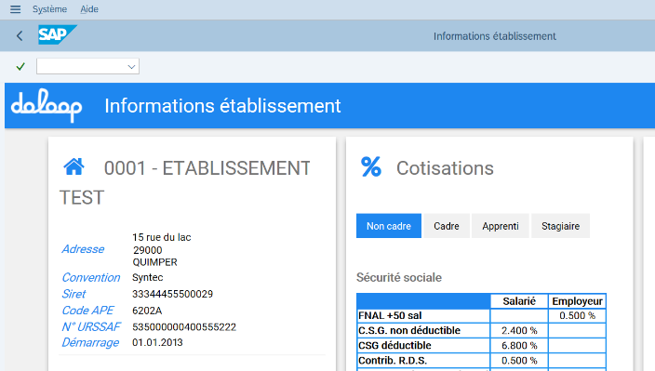Switch to the Apprenti tab

(500, 226)
